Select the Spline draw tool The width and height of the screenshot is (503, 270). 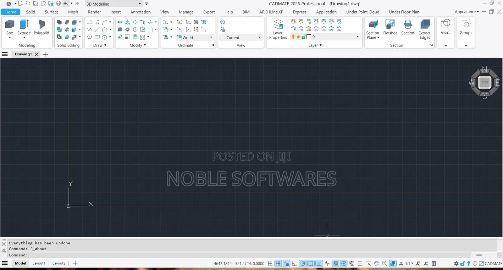click(x=90, y=30)
